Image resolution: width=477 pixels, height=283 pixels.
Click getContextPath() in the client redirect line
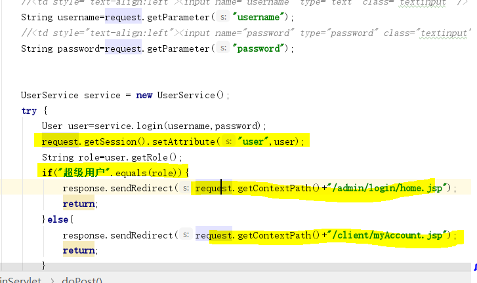point(278,235)
